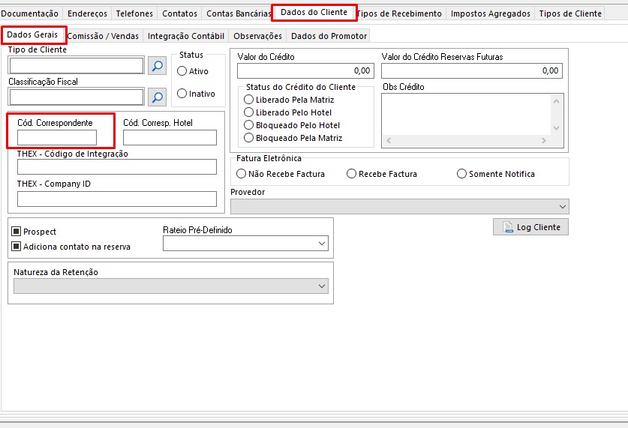Switch to Impostos Agregados tab

point(490,13)
